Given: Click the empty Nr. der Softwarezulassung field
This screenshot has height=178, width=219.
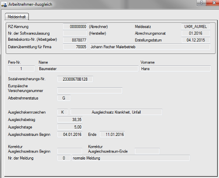Looking at the screenshot, I should [x=75, y=33].
